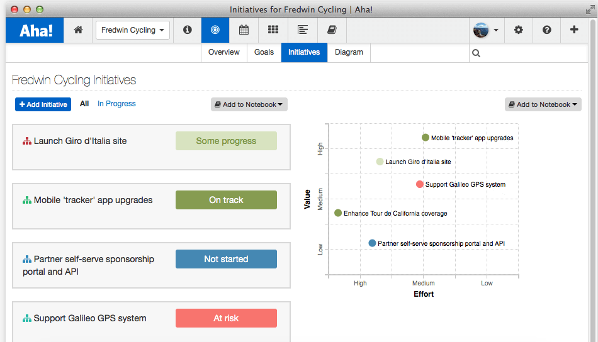Viewport: 598px width, 342px height.
Task: Open Add to Notebook dropdown above the chart
Action: [543, 104]
